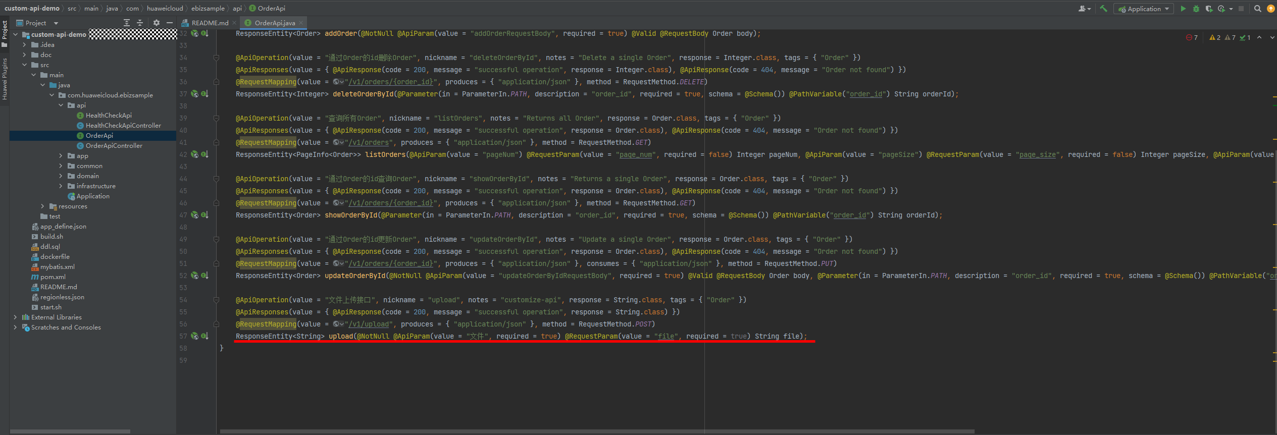Fold code block at line 34
This screenshot has width=1277, height=435.
216,58
